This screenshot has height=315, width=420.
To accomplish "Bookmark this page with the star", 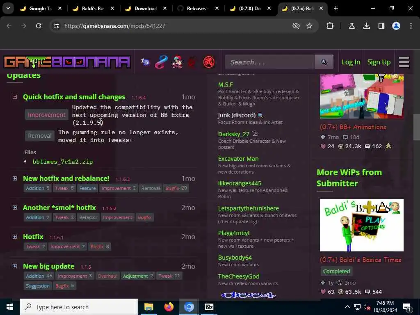I will tap(309, 26).
